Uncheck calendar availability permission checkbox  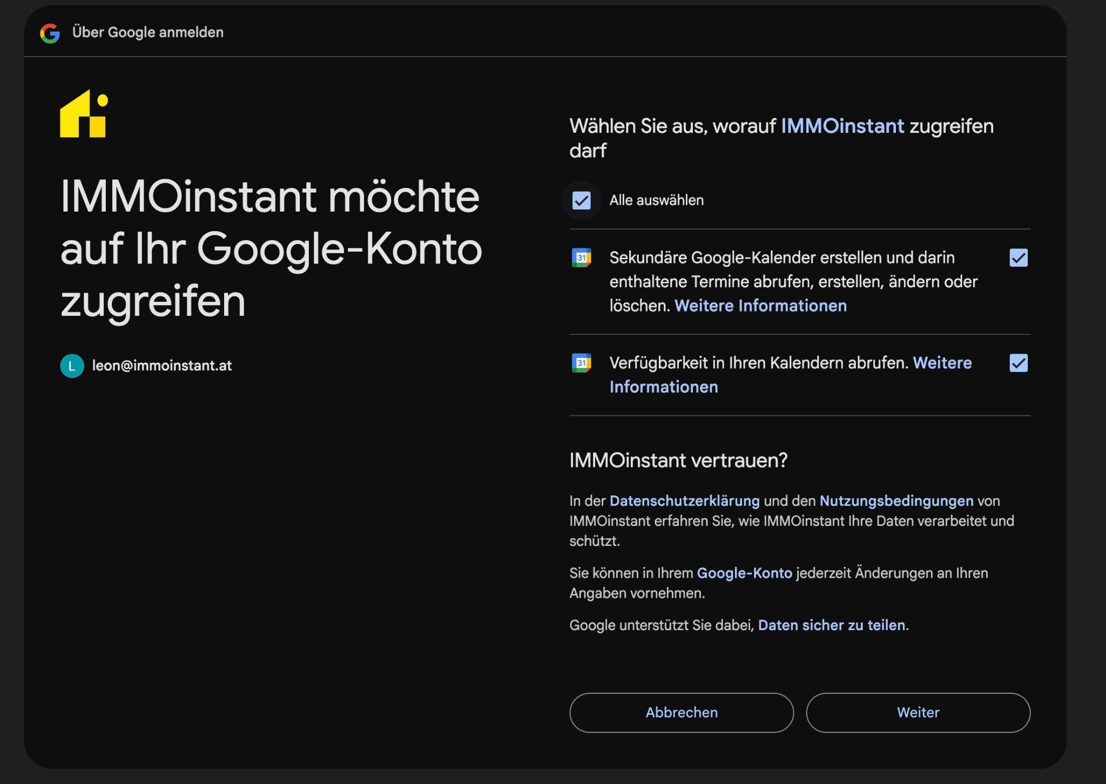point(1018,363)
